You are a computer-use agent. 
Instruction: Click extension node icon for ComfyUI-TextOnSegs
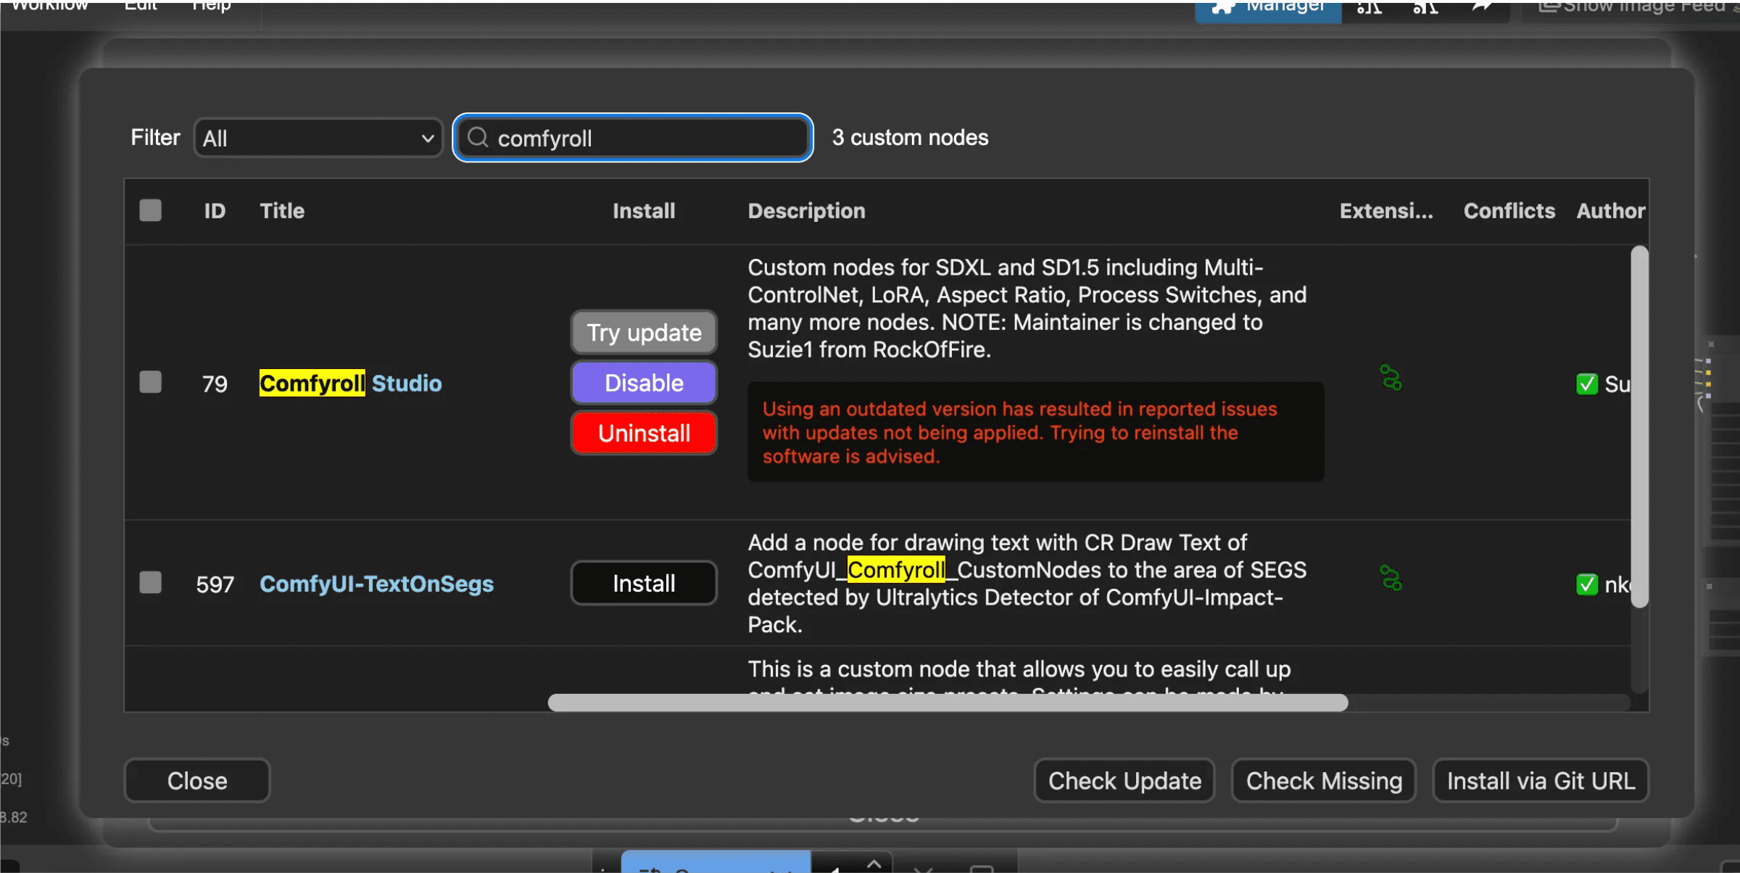pyautogui.click(x=1391, y=578)
